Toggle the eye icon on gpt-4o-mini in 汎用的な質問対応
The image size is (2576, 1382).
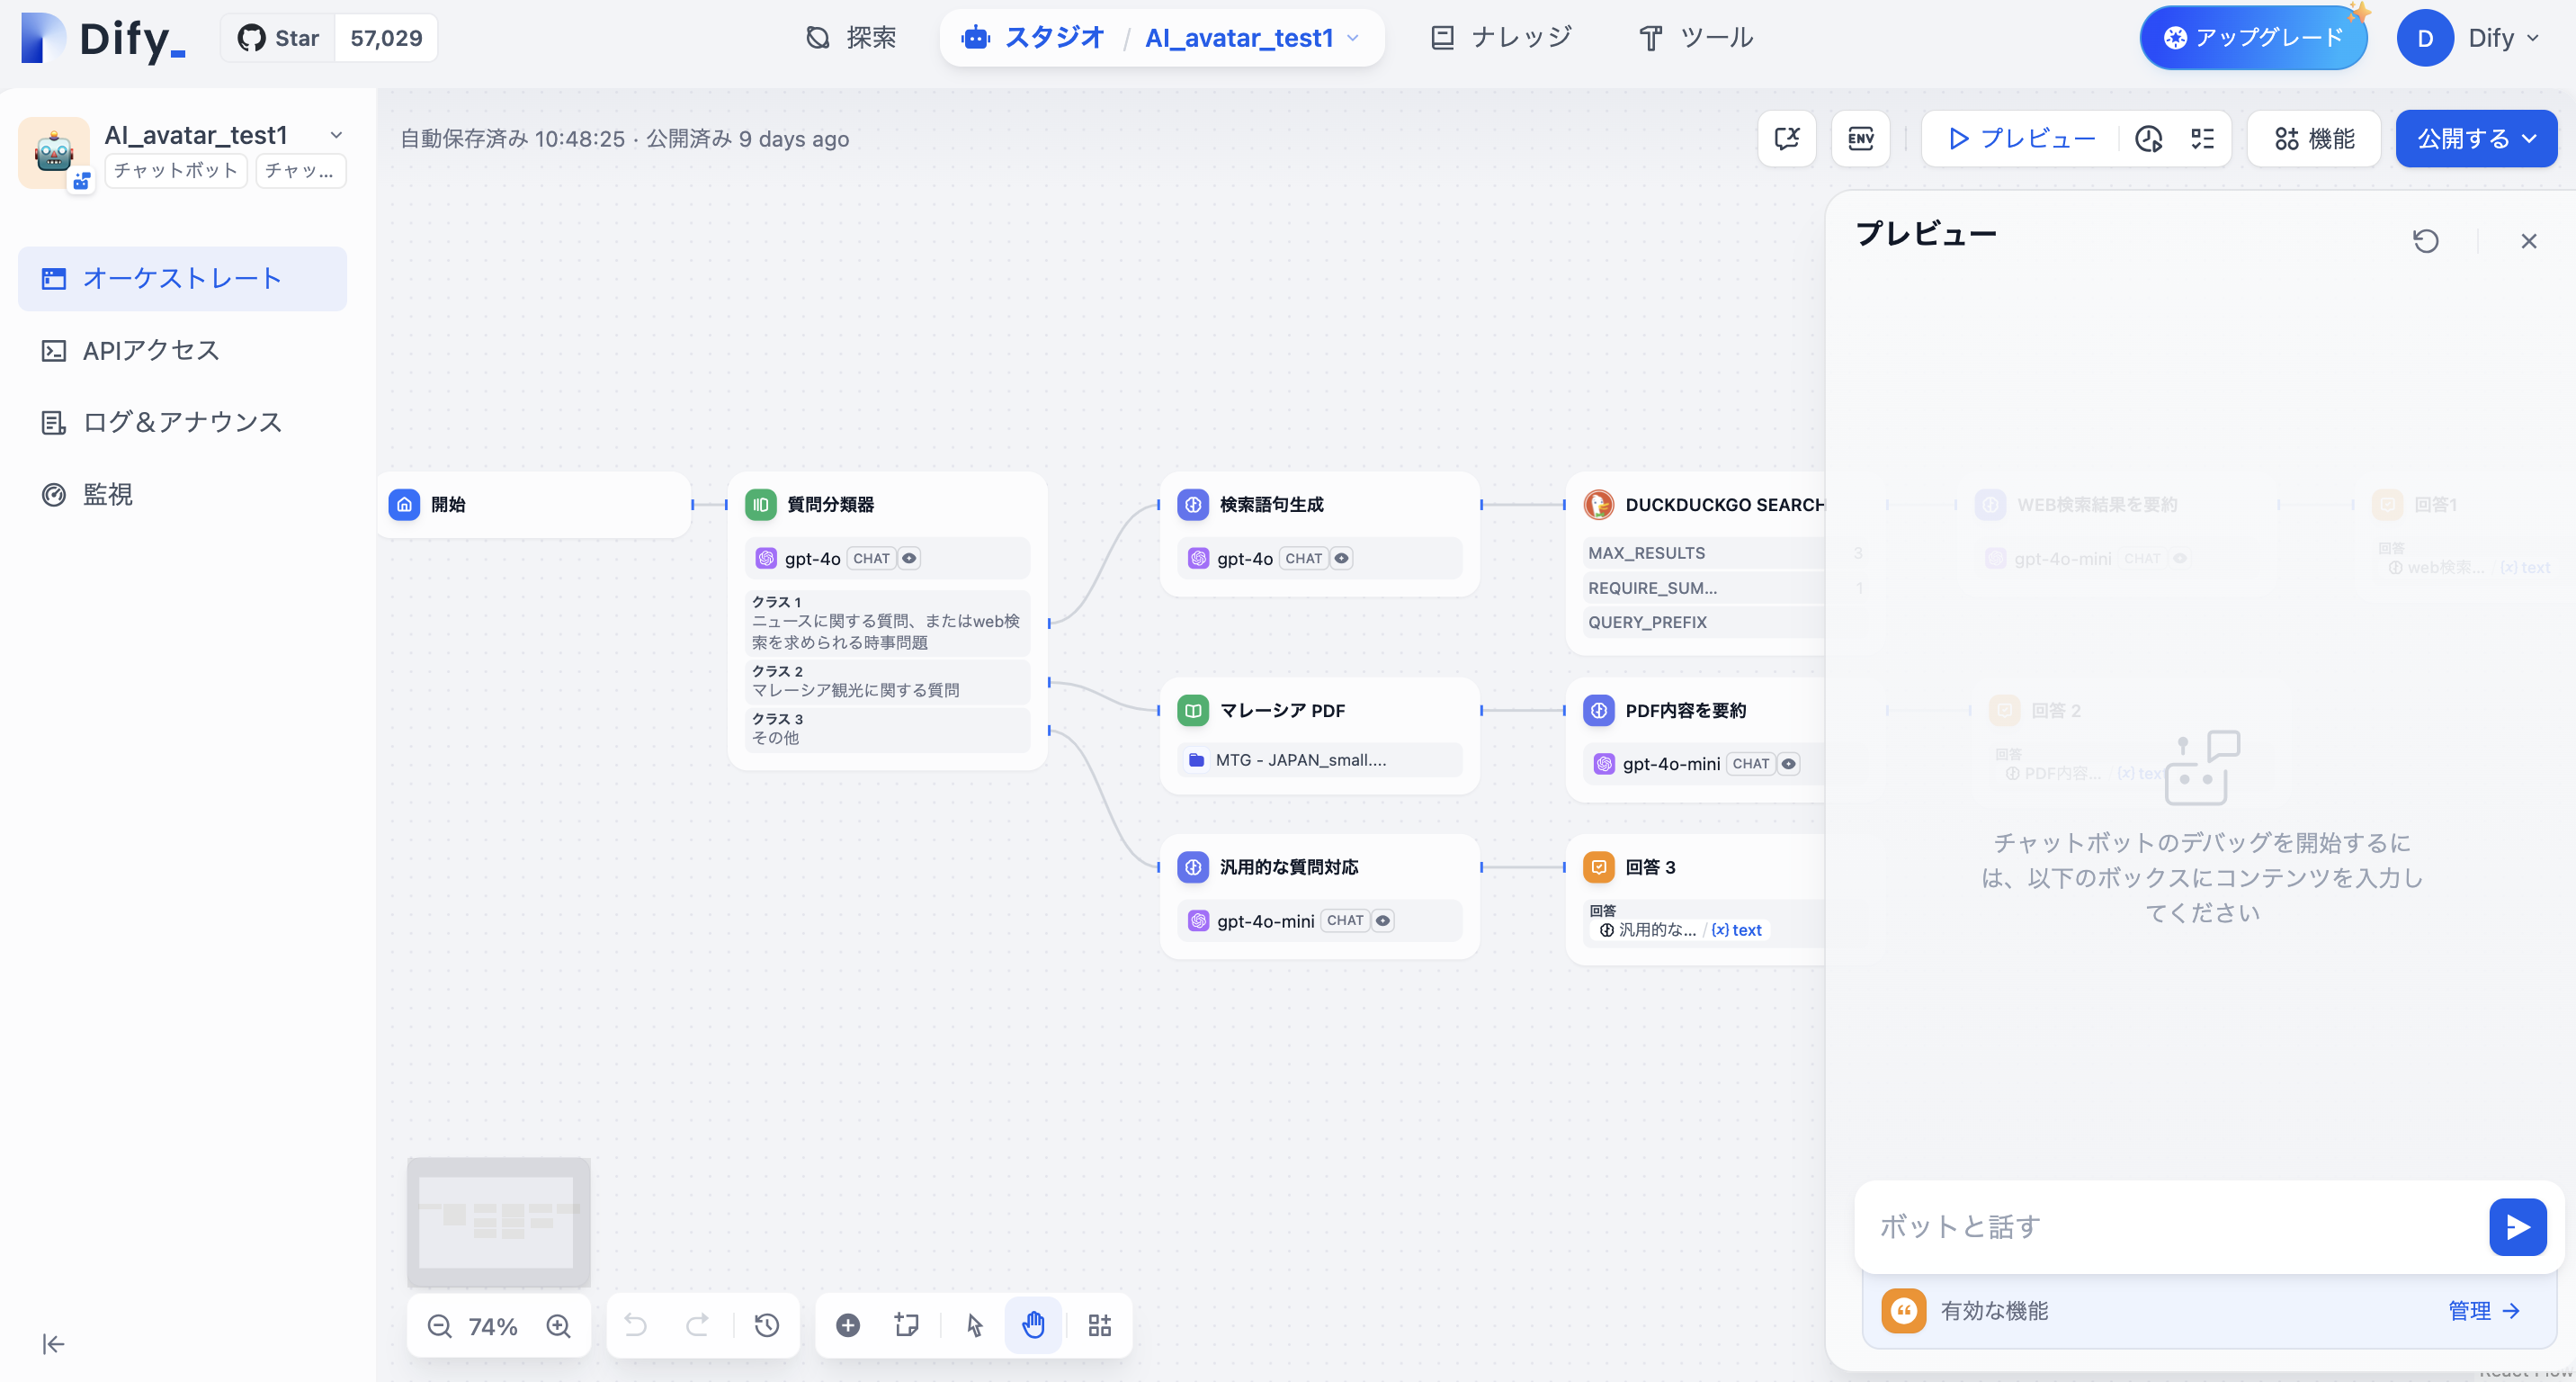pyautogui.click(x=1384, y=920)
